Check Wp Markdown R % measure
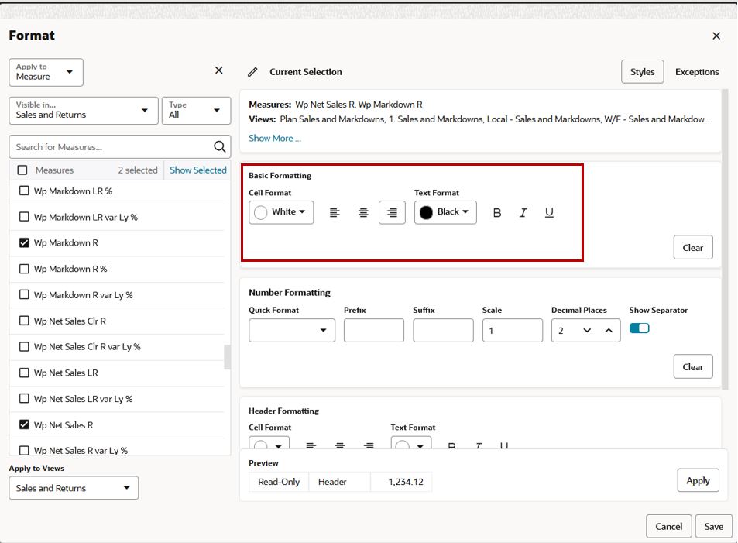This screenshot has width=738, height=543. pos(23,269)
